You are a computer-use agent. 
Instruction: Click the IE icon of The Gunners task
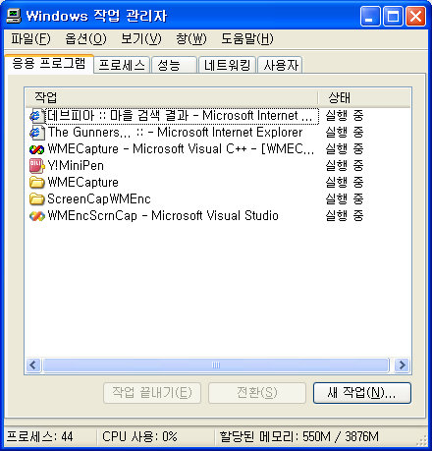(x=36, y=133)
